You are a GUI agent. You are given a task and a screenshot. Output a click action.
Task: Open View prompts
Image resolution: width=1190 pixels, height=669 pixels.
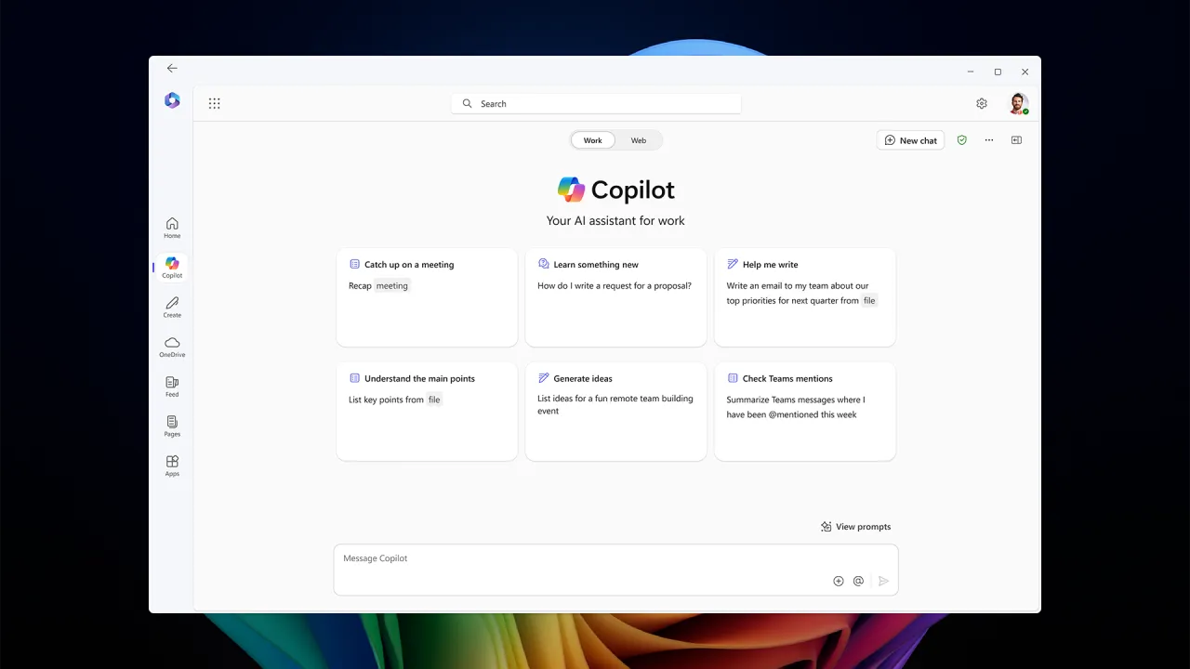pos(855,526)
